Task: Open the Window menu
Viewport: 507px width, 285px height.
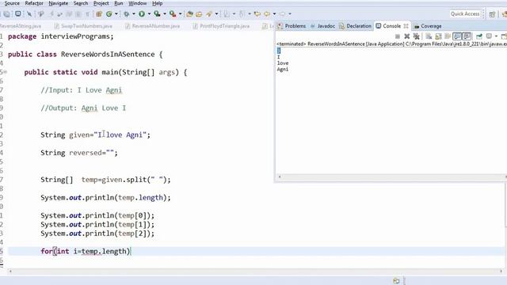Action: click(x=137, y=3)
